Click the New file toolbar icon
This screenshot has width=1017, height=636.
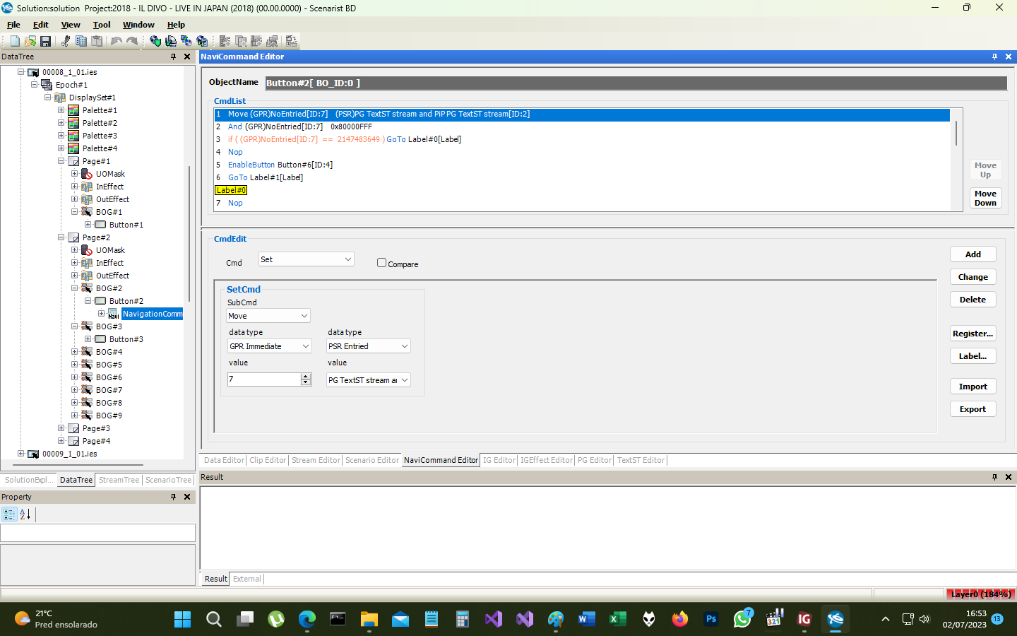pos(15,41)
